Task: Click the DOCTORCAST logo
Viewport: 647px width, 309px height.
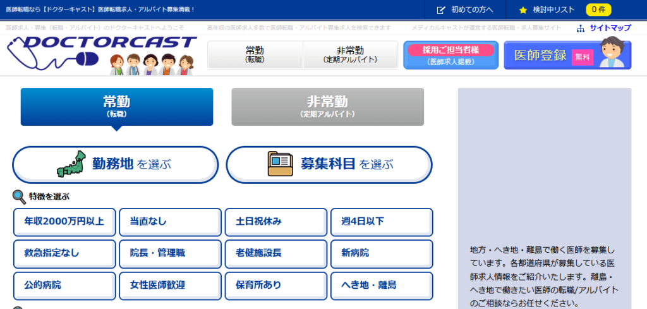Action: coord(102,53)
